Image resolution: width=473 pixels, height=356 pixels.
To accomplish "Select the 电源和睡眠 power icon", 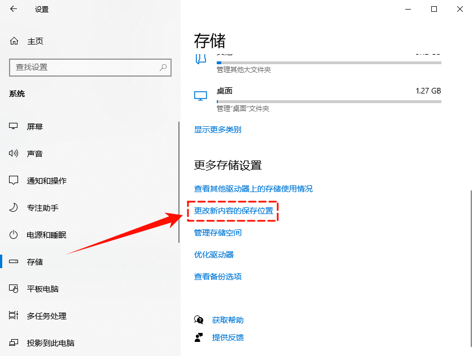I will [14, 235].
